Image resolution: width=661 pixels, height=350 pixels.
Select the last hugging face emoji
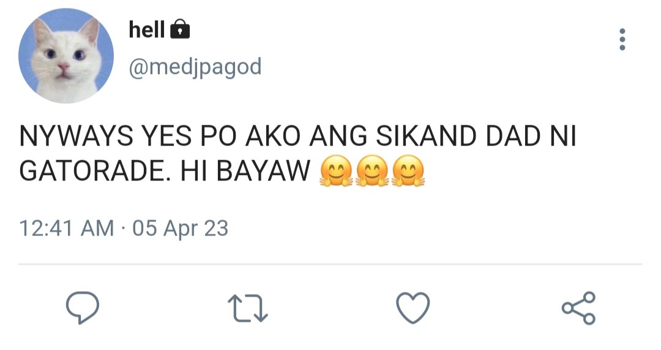pyautogui.click(x=408, y=171)
